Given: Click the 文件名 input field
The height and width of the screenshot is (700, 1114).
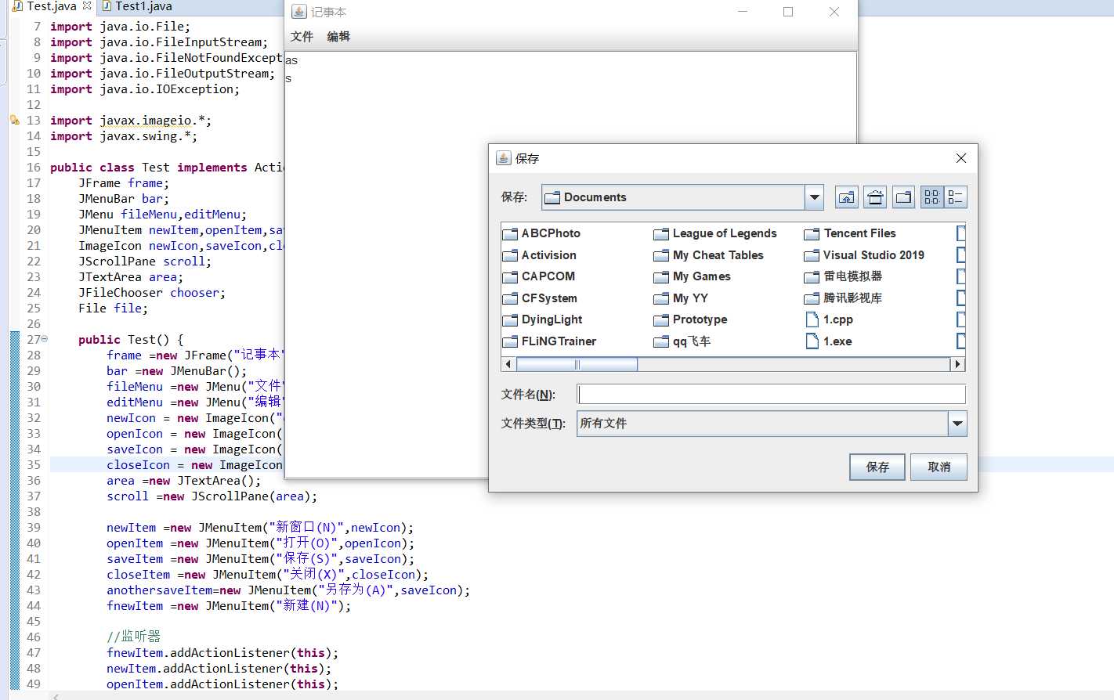Looking at the screenshot, I should coord(772,394).
